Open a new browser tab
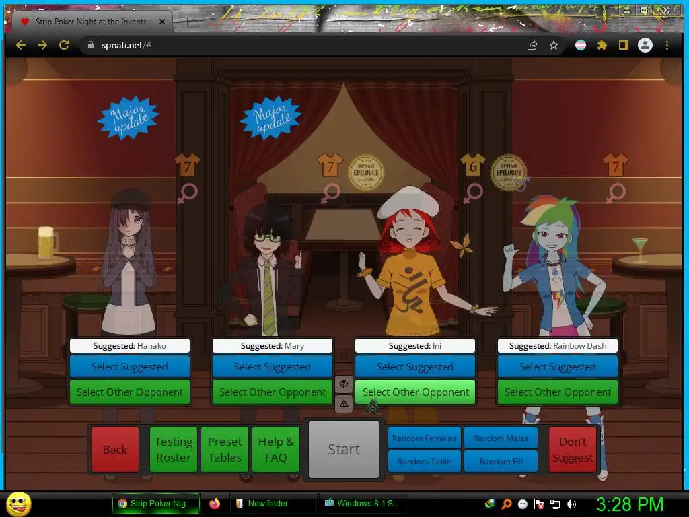This screenshot has height=517, width=689. [187, 22]
